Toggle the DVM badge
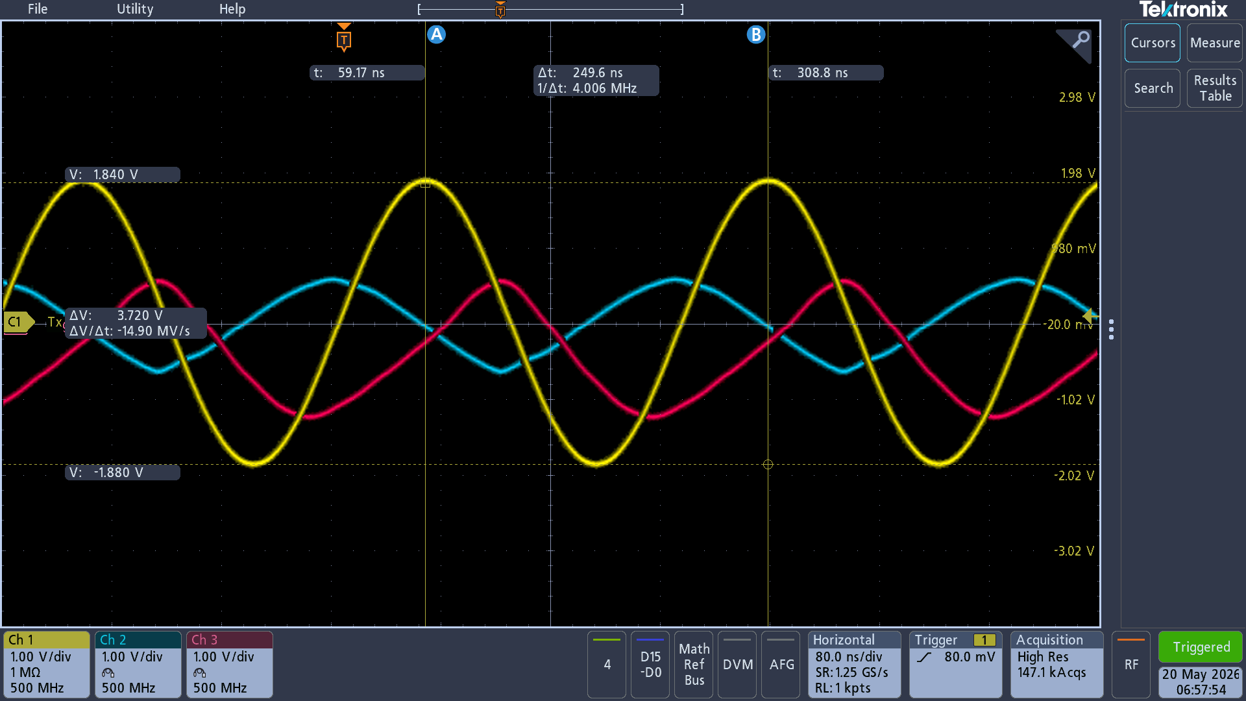Image resolution: width=1246 pixels, height=701 pixels. 738,665
